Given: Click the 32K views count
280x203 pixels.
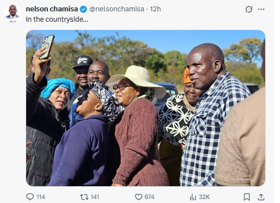Looking at the screenshot, I should [204, 197].
